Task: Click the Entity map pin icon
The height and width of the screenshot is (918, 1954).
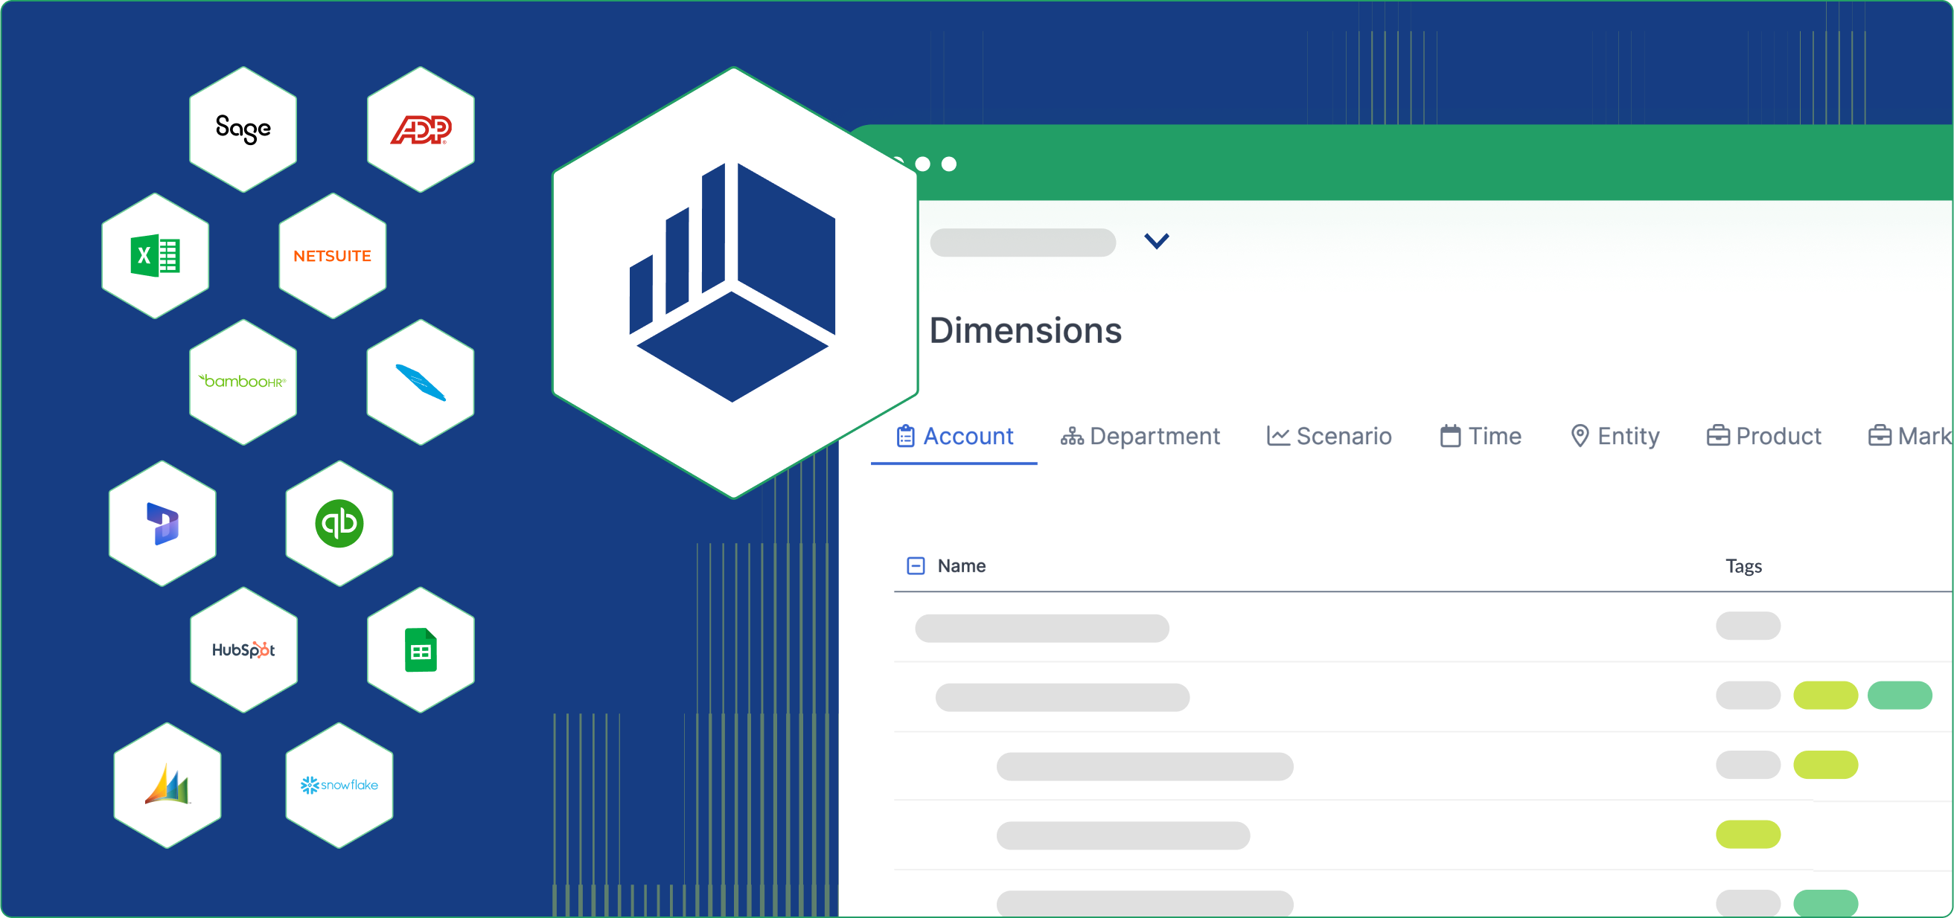Action: [1580, 436]
